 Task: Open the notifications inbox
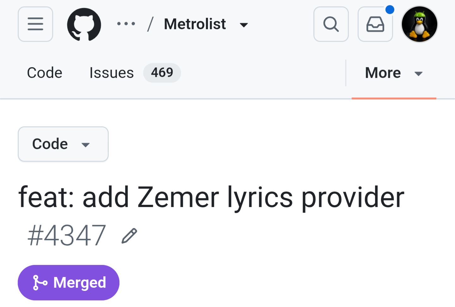(x=375, y=24)
